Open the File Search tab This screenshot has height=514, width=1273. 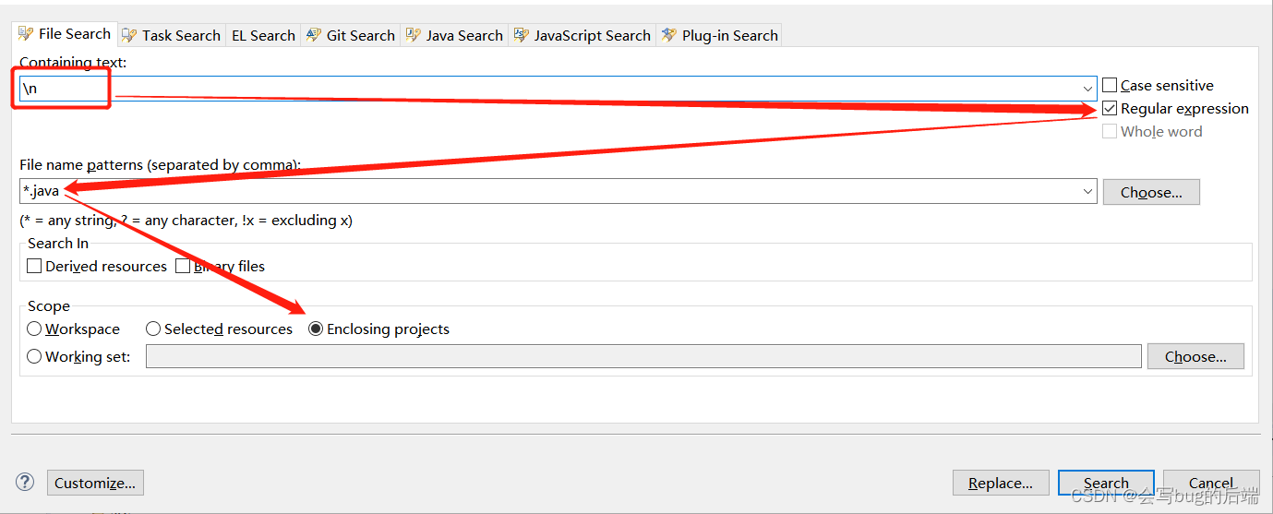[65, 34]
